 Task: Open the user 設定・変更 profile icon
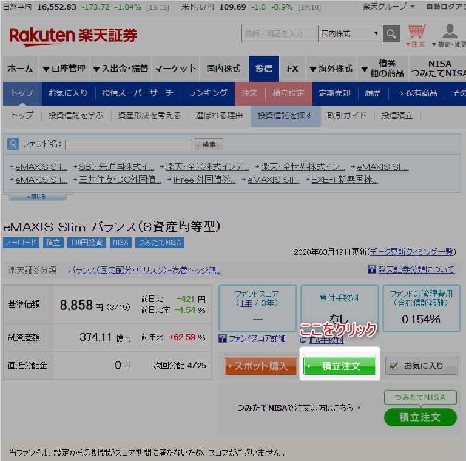click(x=450, y=36)
